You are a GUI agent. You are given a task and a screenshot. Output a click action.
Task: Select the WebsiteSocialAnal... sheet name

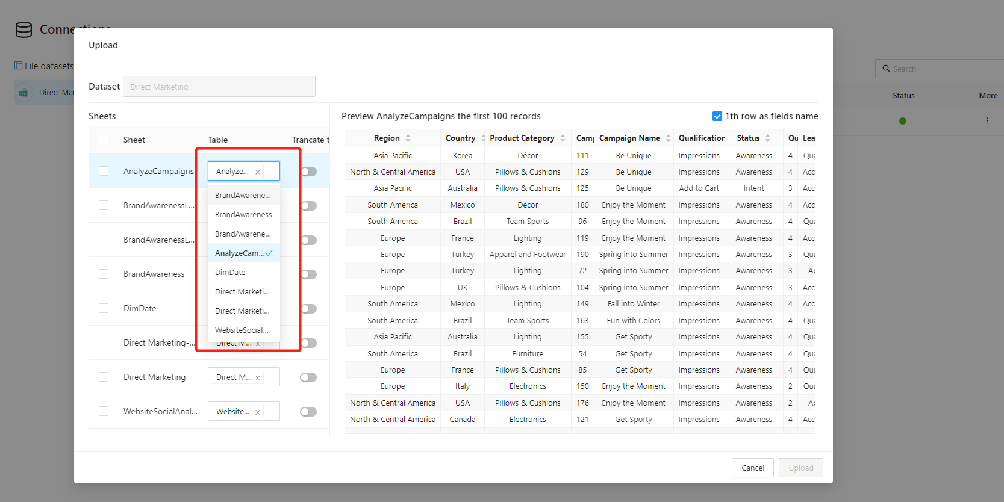tap(160, 411)
